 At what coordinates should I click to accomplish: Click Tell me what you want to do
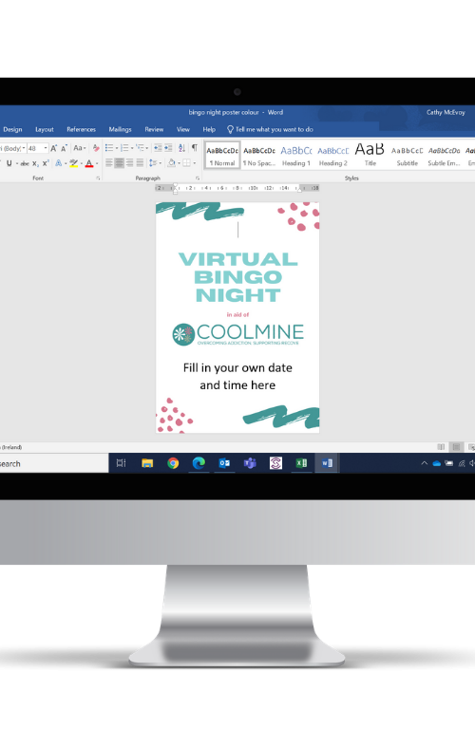270,129
